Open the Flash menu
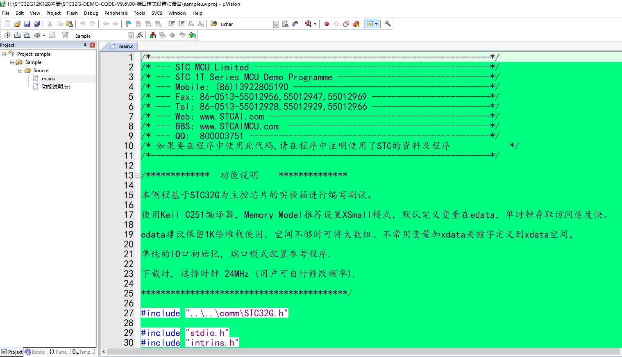 click(73, 13)
